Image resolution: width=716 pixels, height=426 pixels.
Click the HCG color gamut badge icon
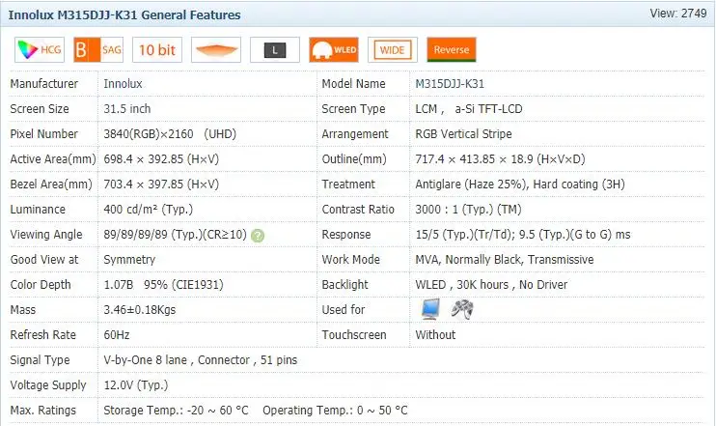coord(40,50)
